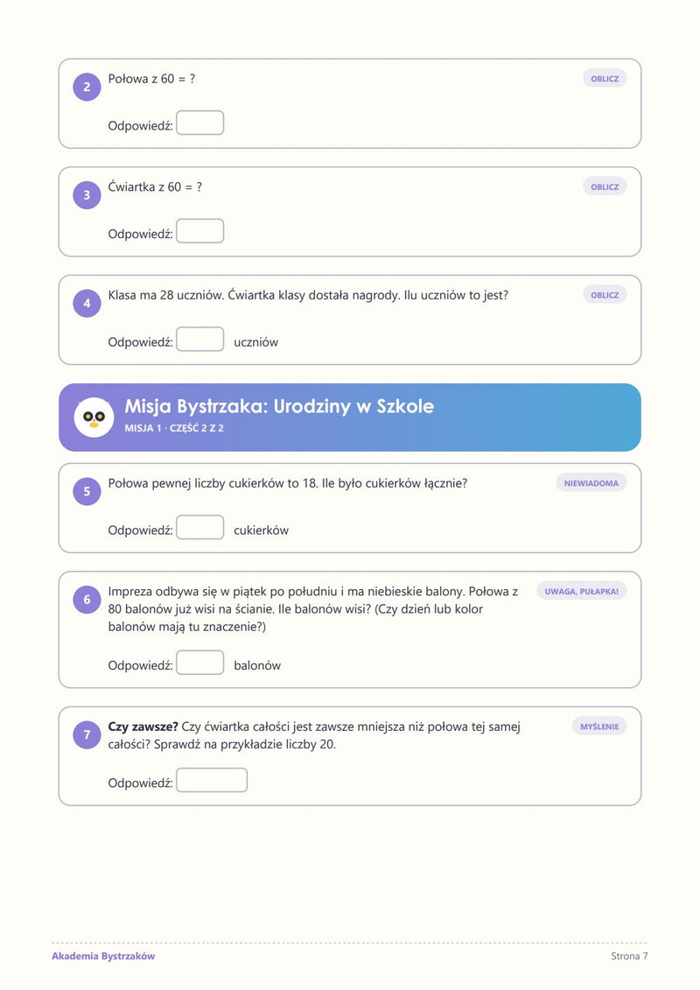Click the answer box for Połowa z 60

coord(200,123)
